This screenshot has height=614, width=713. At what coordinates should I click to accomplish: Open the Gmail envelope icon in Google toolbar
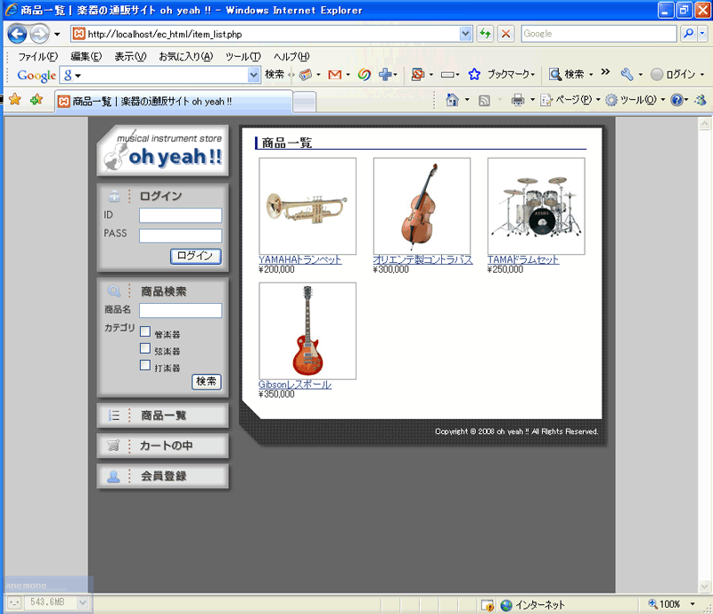[335, 75]
